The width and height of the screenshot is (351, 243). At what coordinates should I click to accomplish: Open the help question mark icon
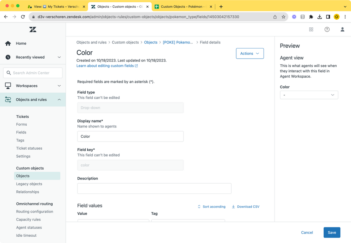pyautogui.click(x=327, y=29)
